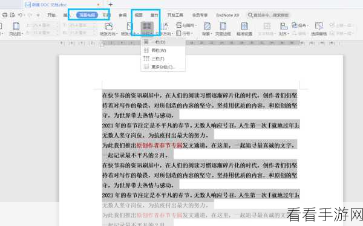The image size is (363, 226).
Task: Switch to the 章节 Chapter tab
Action: 154,15
